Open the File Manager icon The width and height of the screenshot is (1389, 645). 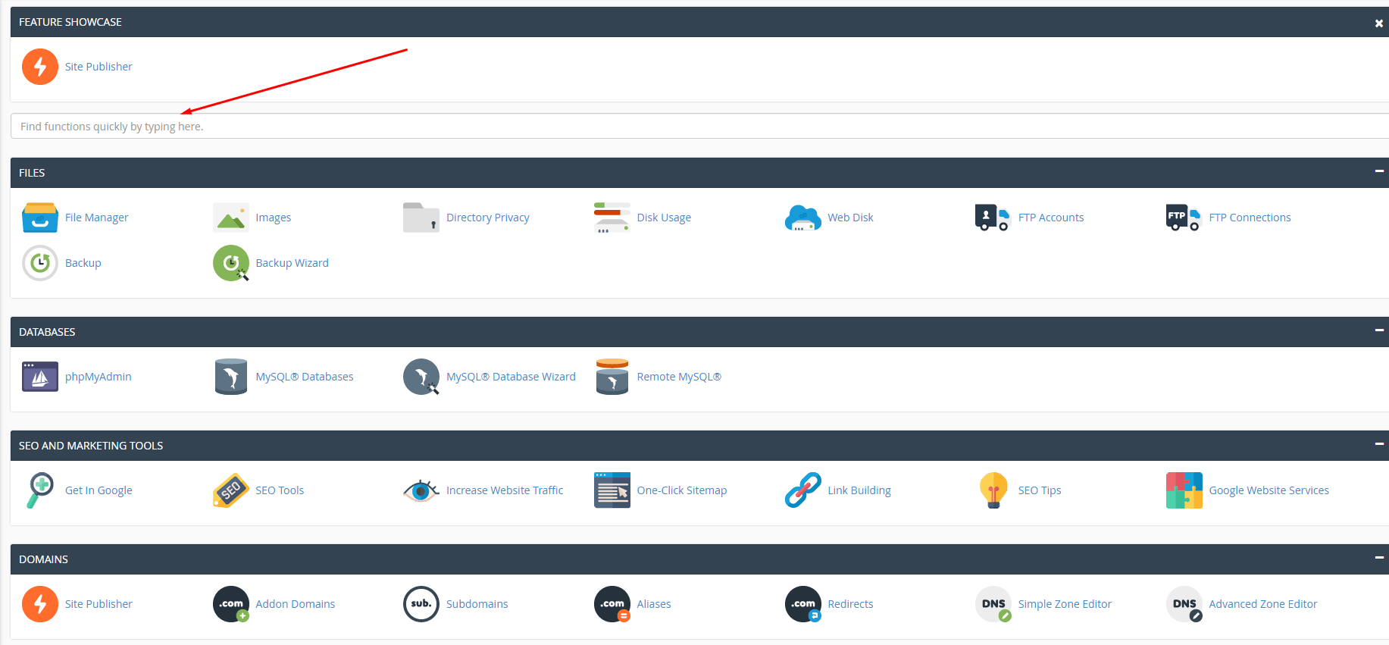point(40,218)
